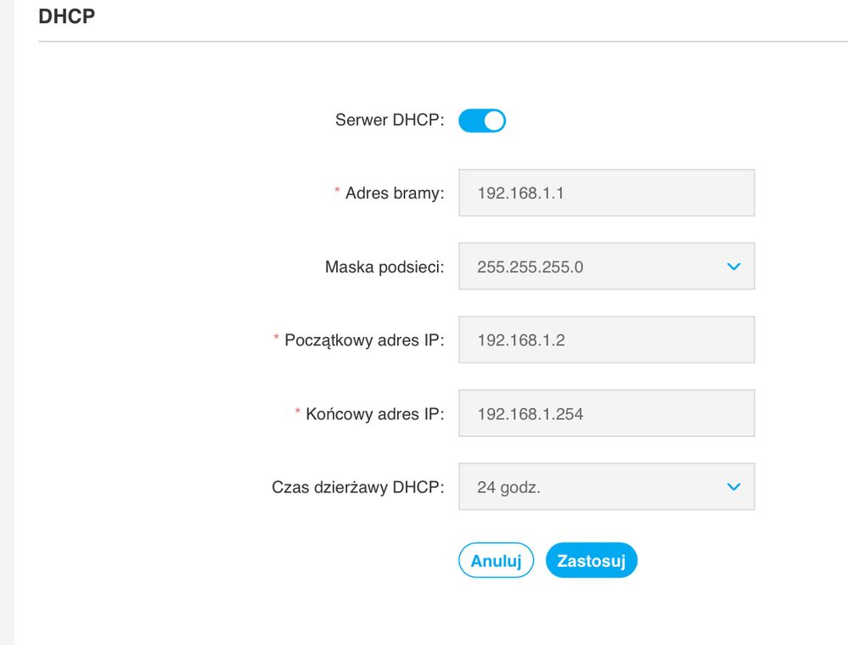Screen dimensions: 848x645
Task: Click the Adres bramy input field
Action: tap(606, 193)
